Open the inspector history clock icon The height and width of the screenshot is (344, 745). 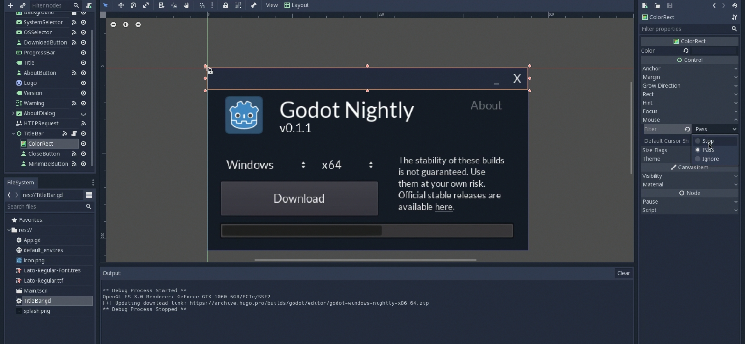click(x=734, y=5)
